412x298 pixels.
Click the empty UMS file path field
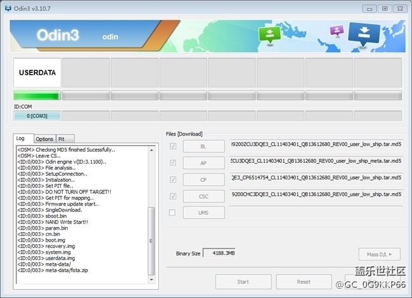tap(316, 212)
